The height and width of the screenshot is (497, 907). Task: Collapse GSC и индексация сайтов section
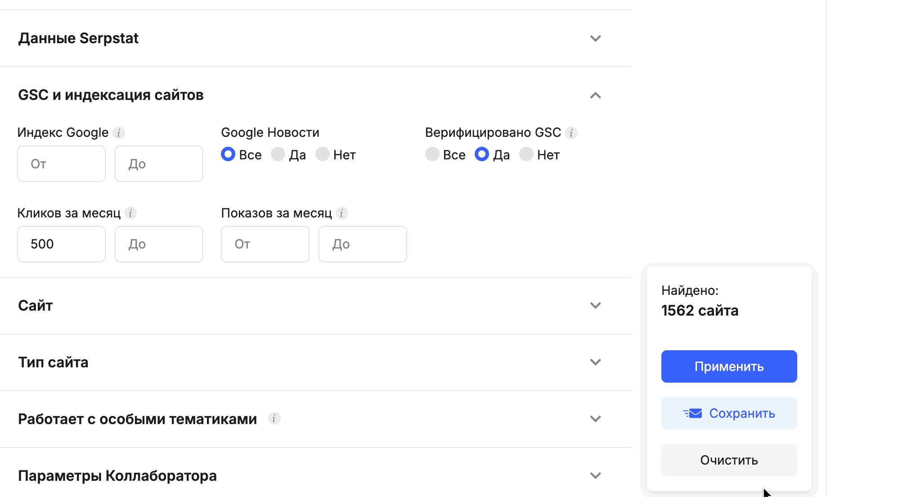tap(595, 95)
